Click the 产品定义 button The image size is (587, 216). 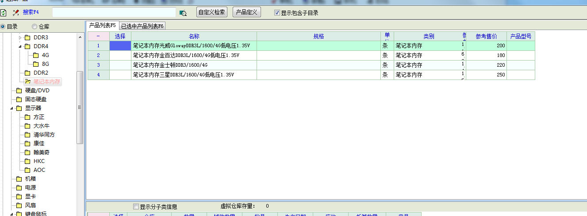(246, 12)
